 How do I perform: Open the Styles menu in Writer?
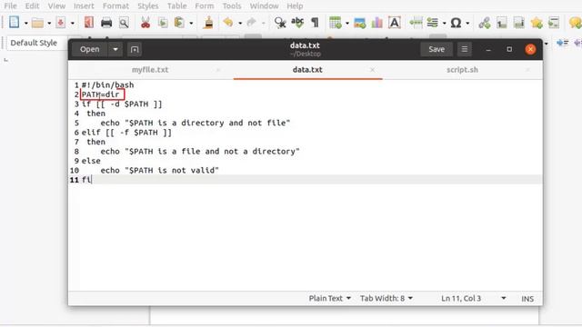tap(147, 6)
